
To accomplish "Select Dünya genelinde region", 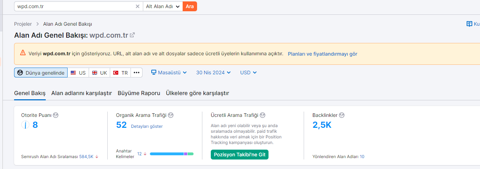I will click(41, 73).
